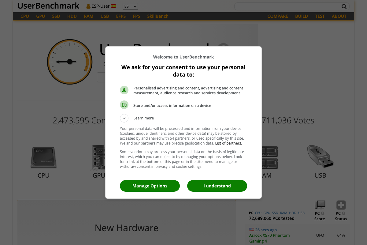Click the search magnifier icon
367x245 pixels.
(x=344, y=6)
